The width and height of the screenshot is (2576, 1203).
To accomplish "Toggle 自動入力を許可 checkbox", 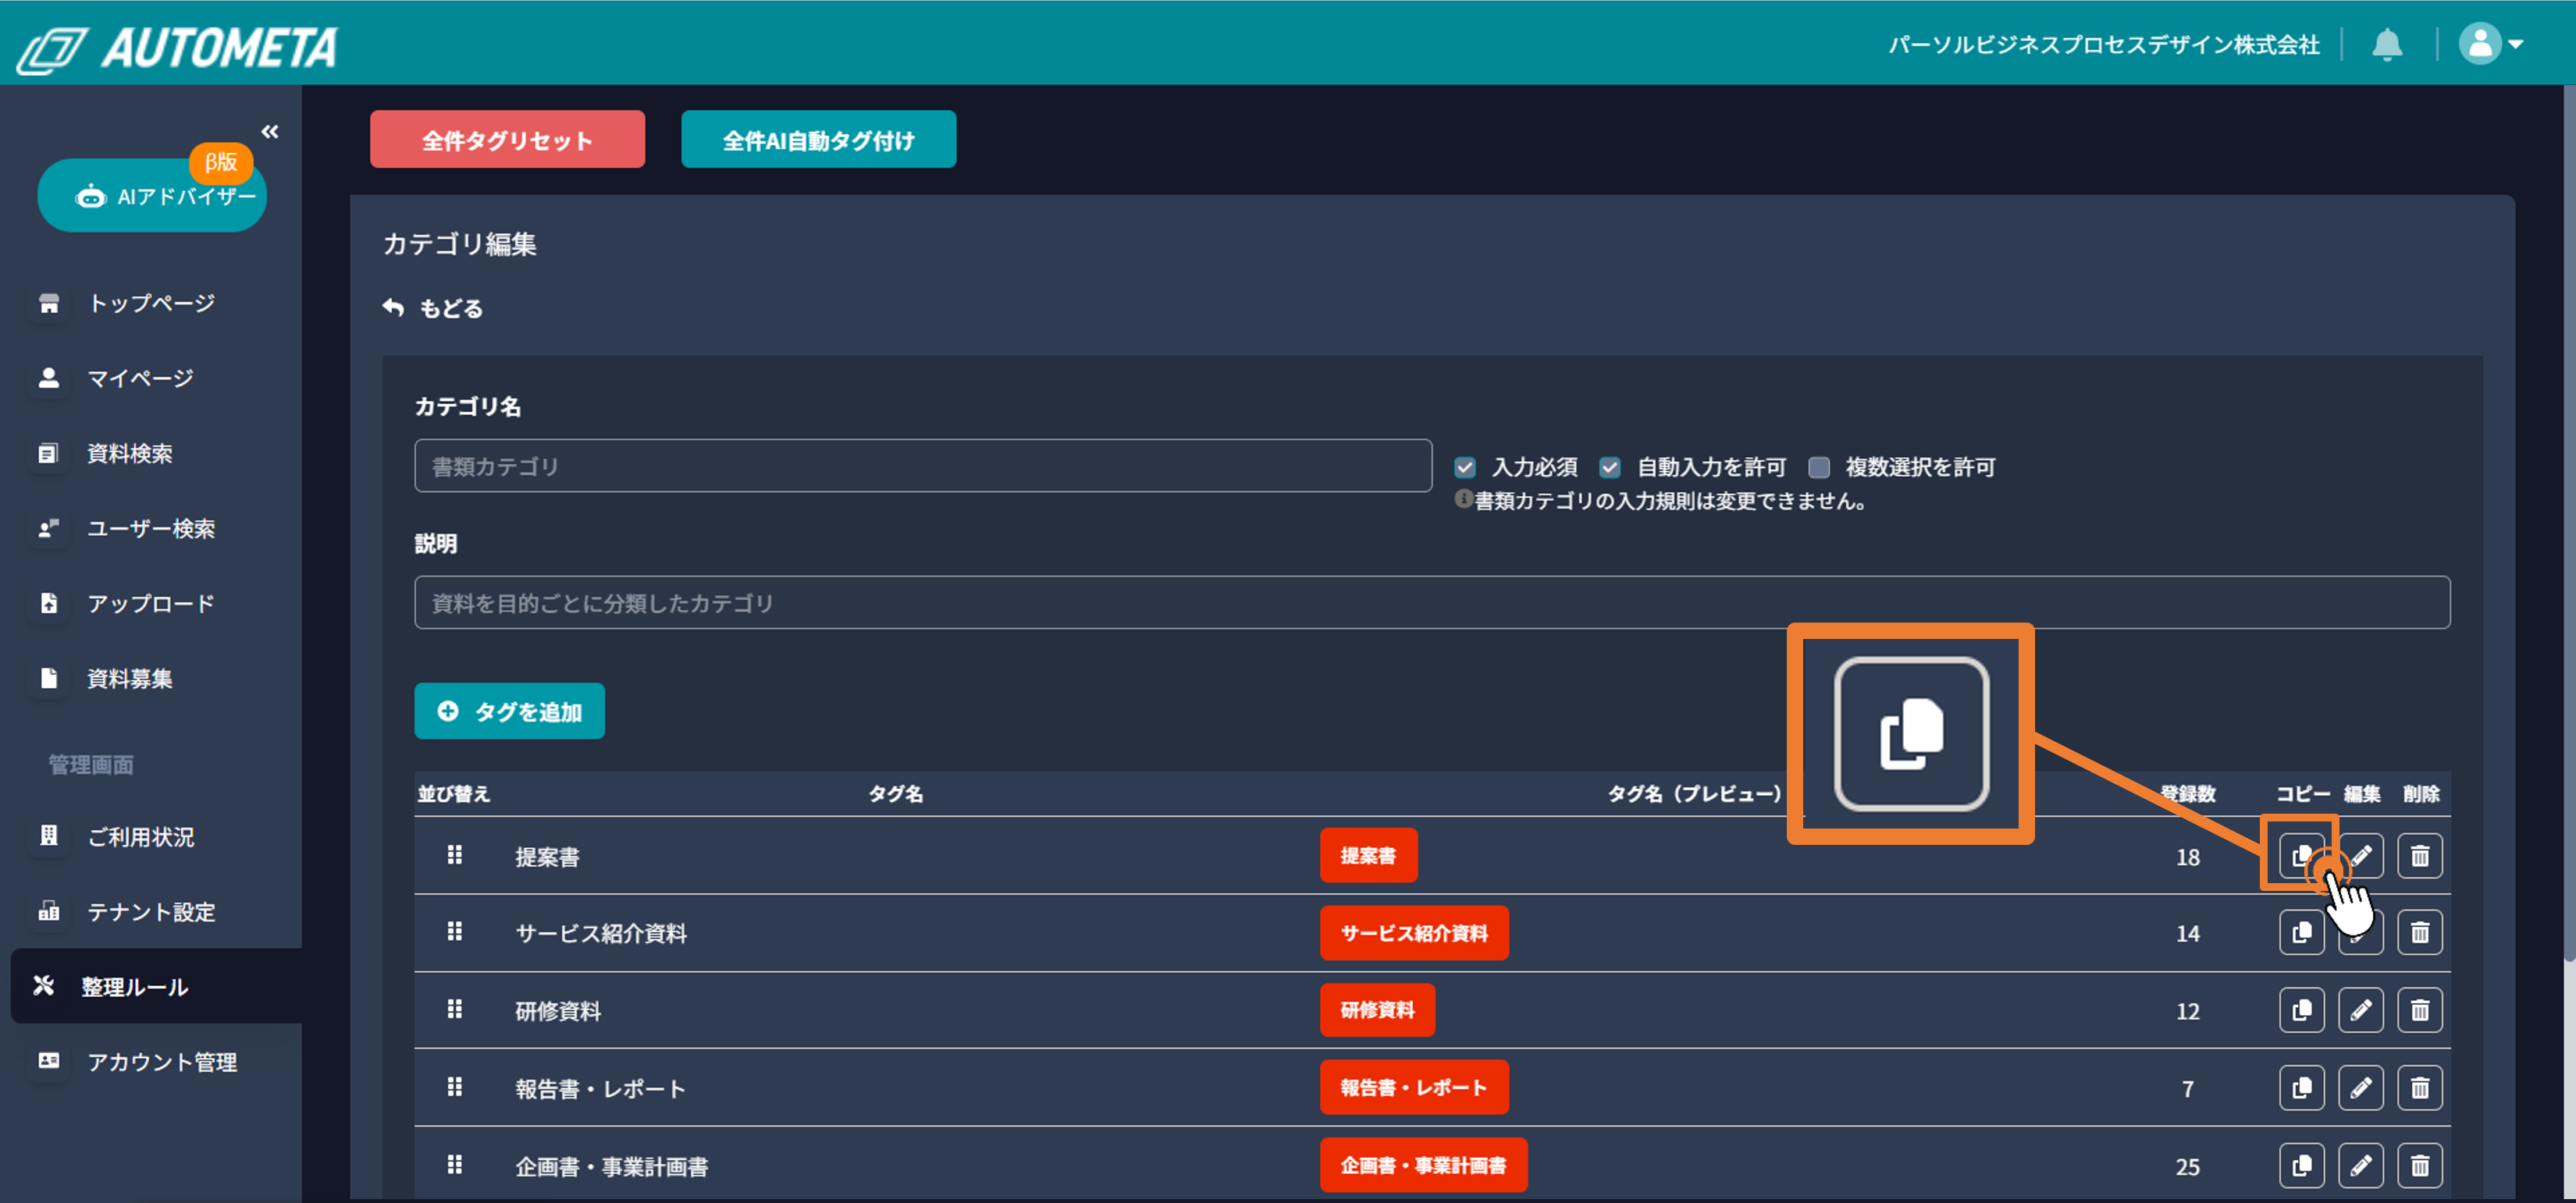I will pyautogui.click(x=1610, y=467).
